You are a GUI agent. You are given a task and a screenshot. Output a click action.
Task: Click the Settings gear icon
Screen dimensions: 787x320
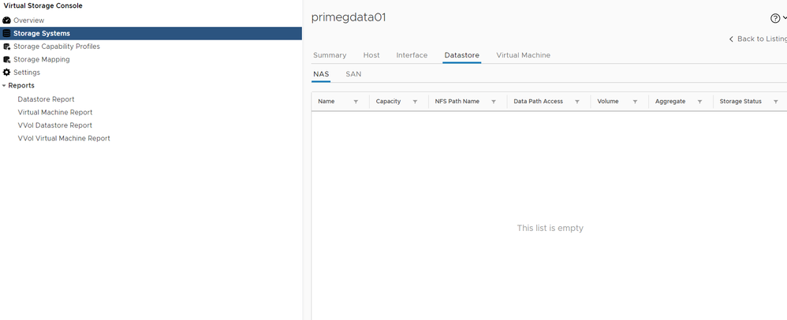click(6, 73)
